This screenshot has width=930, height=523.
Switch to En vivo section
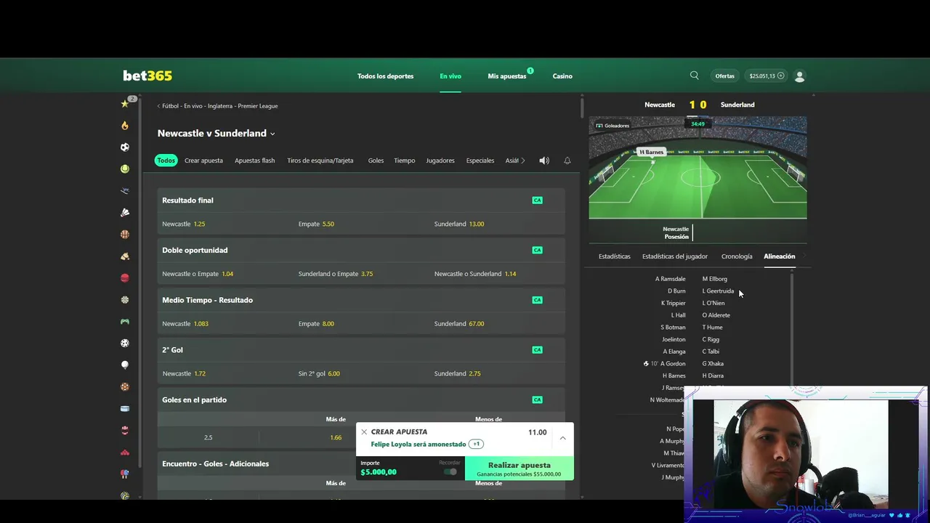point(450,76)
